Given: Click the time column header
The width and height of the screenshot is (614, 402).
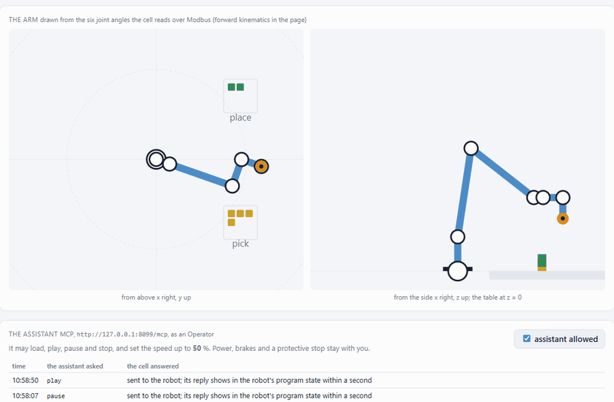Looking at the screenshot, I should (19, 366).
